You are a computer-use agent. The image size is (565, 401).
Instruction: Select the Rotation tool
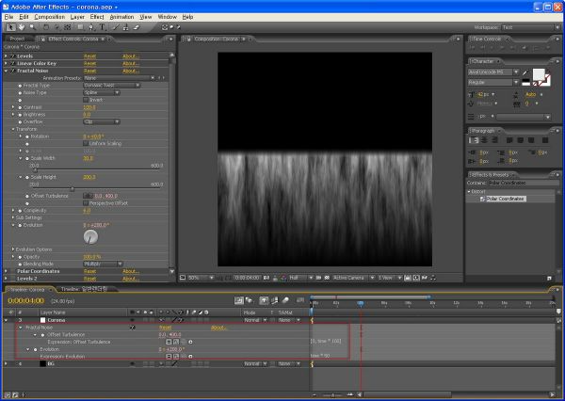(46, 27)
